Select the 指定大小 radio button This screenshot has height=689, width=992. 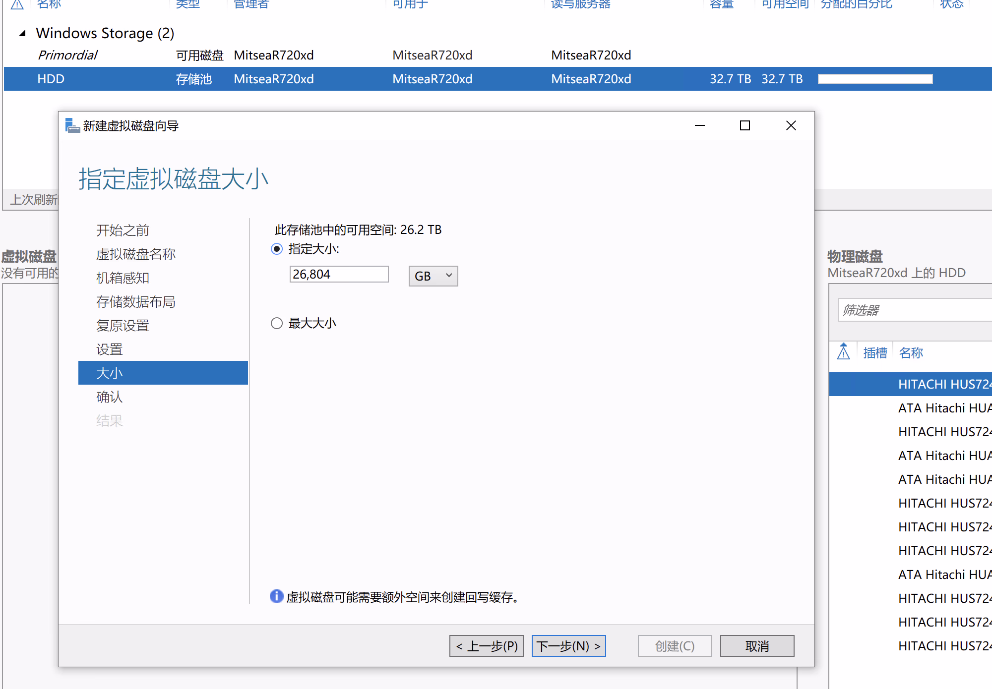277,249
